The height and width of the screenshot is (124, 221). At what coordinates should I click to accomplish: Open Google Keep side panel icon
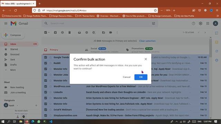[217, 42]
